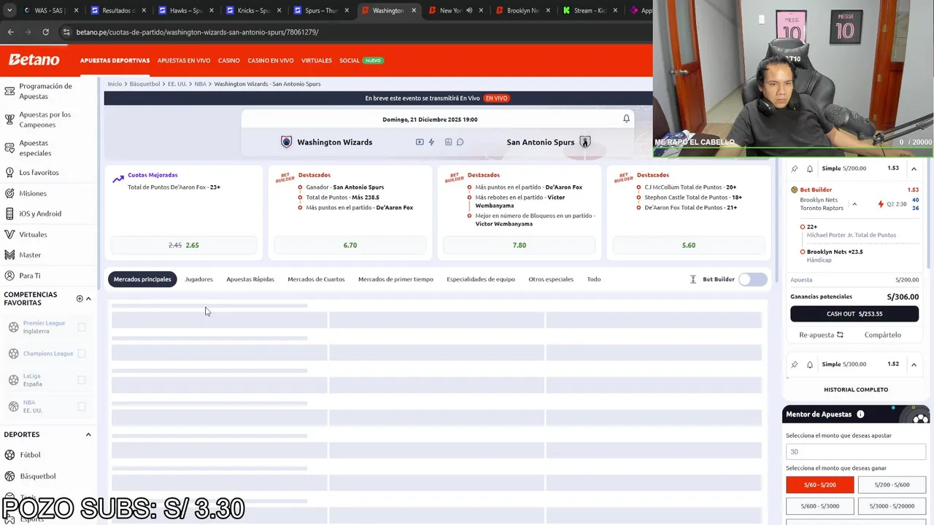Viewport: 934px width, 525px height.
Task: Switch to the Knicks – Spurs browser tab
Action: point(253,11)
